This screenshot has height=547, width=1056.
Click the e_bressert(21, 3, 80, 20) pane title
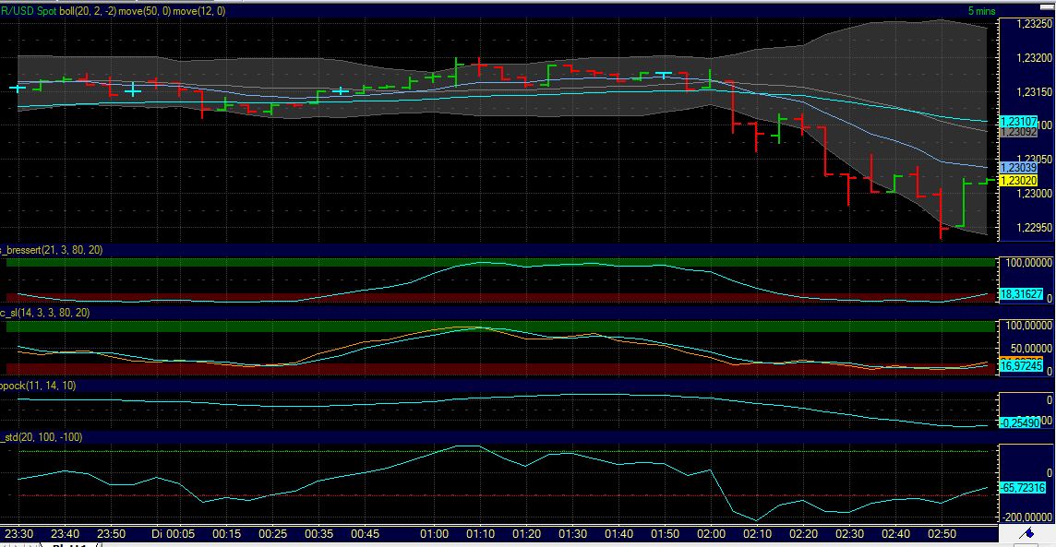pos(51,249)
